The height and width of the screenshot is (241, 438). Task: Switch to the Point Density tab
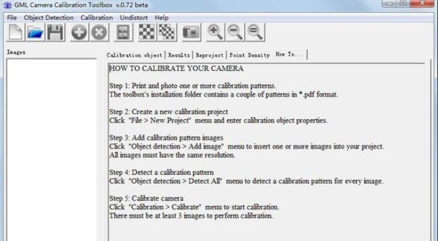[250, 55]
